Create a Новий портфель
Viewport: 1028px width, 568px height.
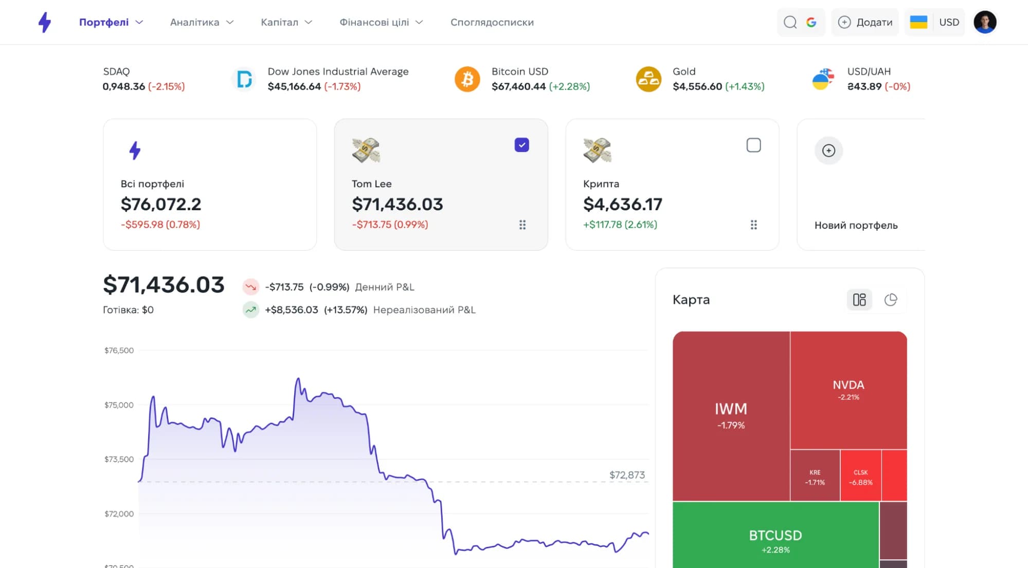point(856,225)
